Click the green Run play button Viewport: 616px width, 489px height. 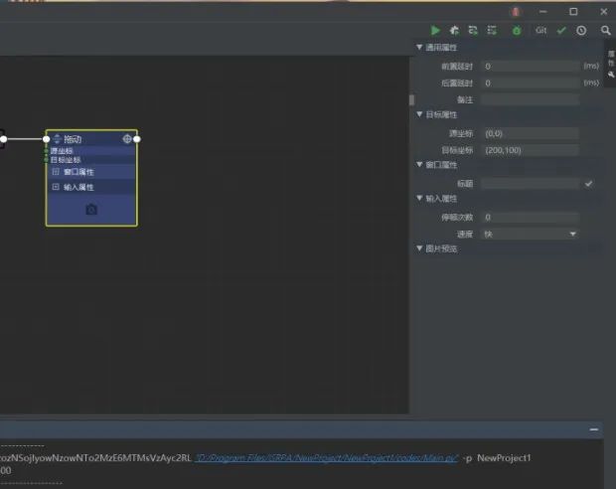435,31
